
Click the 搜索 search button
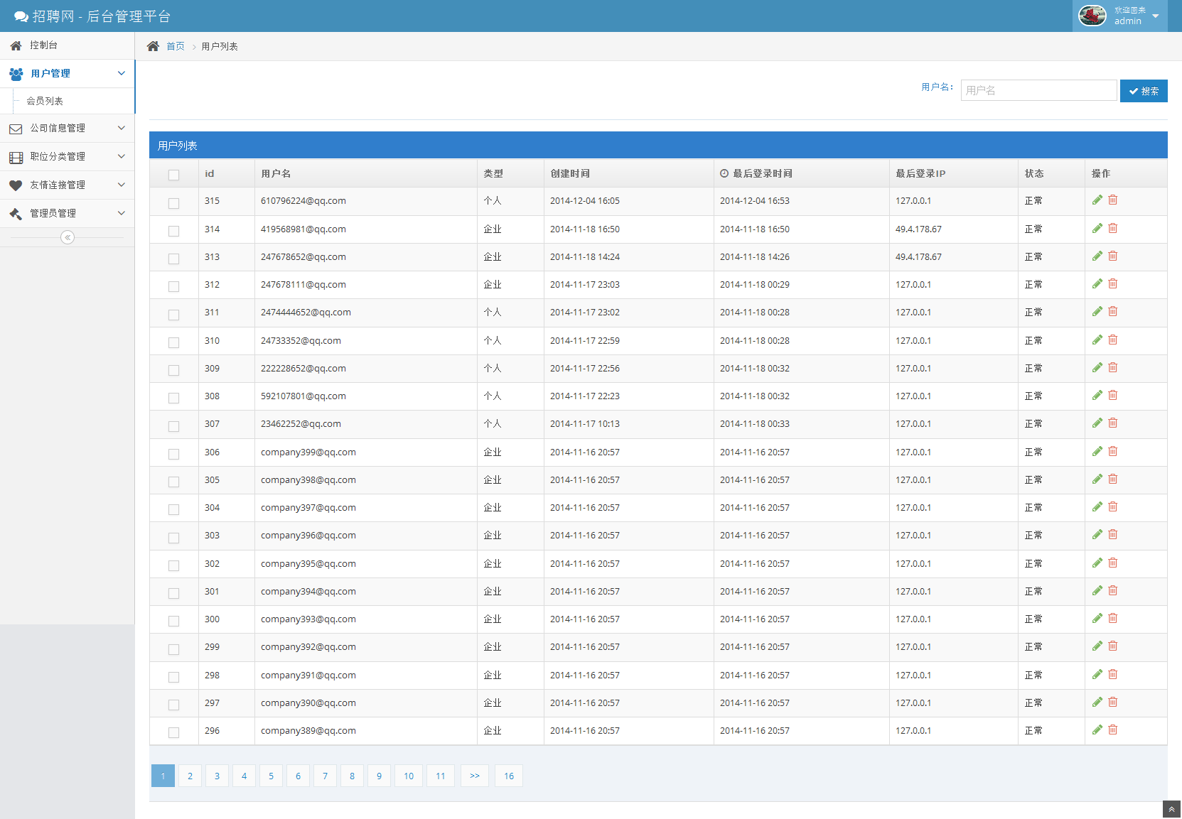click(x=1143, y=91)
